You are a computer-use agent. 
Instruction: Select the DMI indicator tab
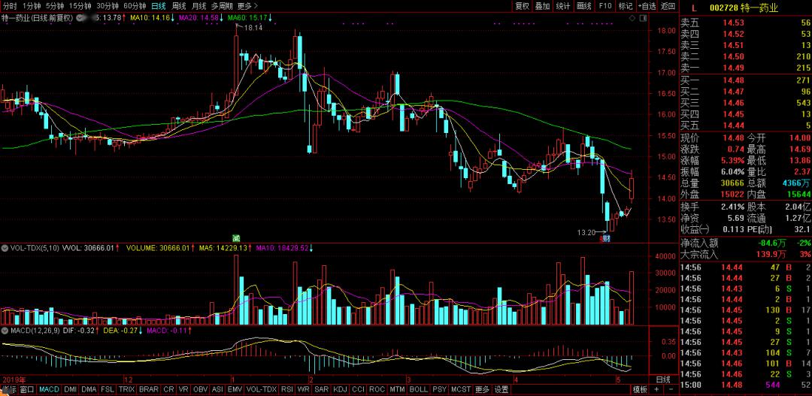coord(70,389)
